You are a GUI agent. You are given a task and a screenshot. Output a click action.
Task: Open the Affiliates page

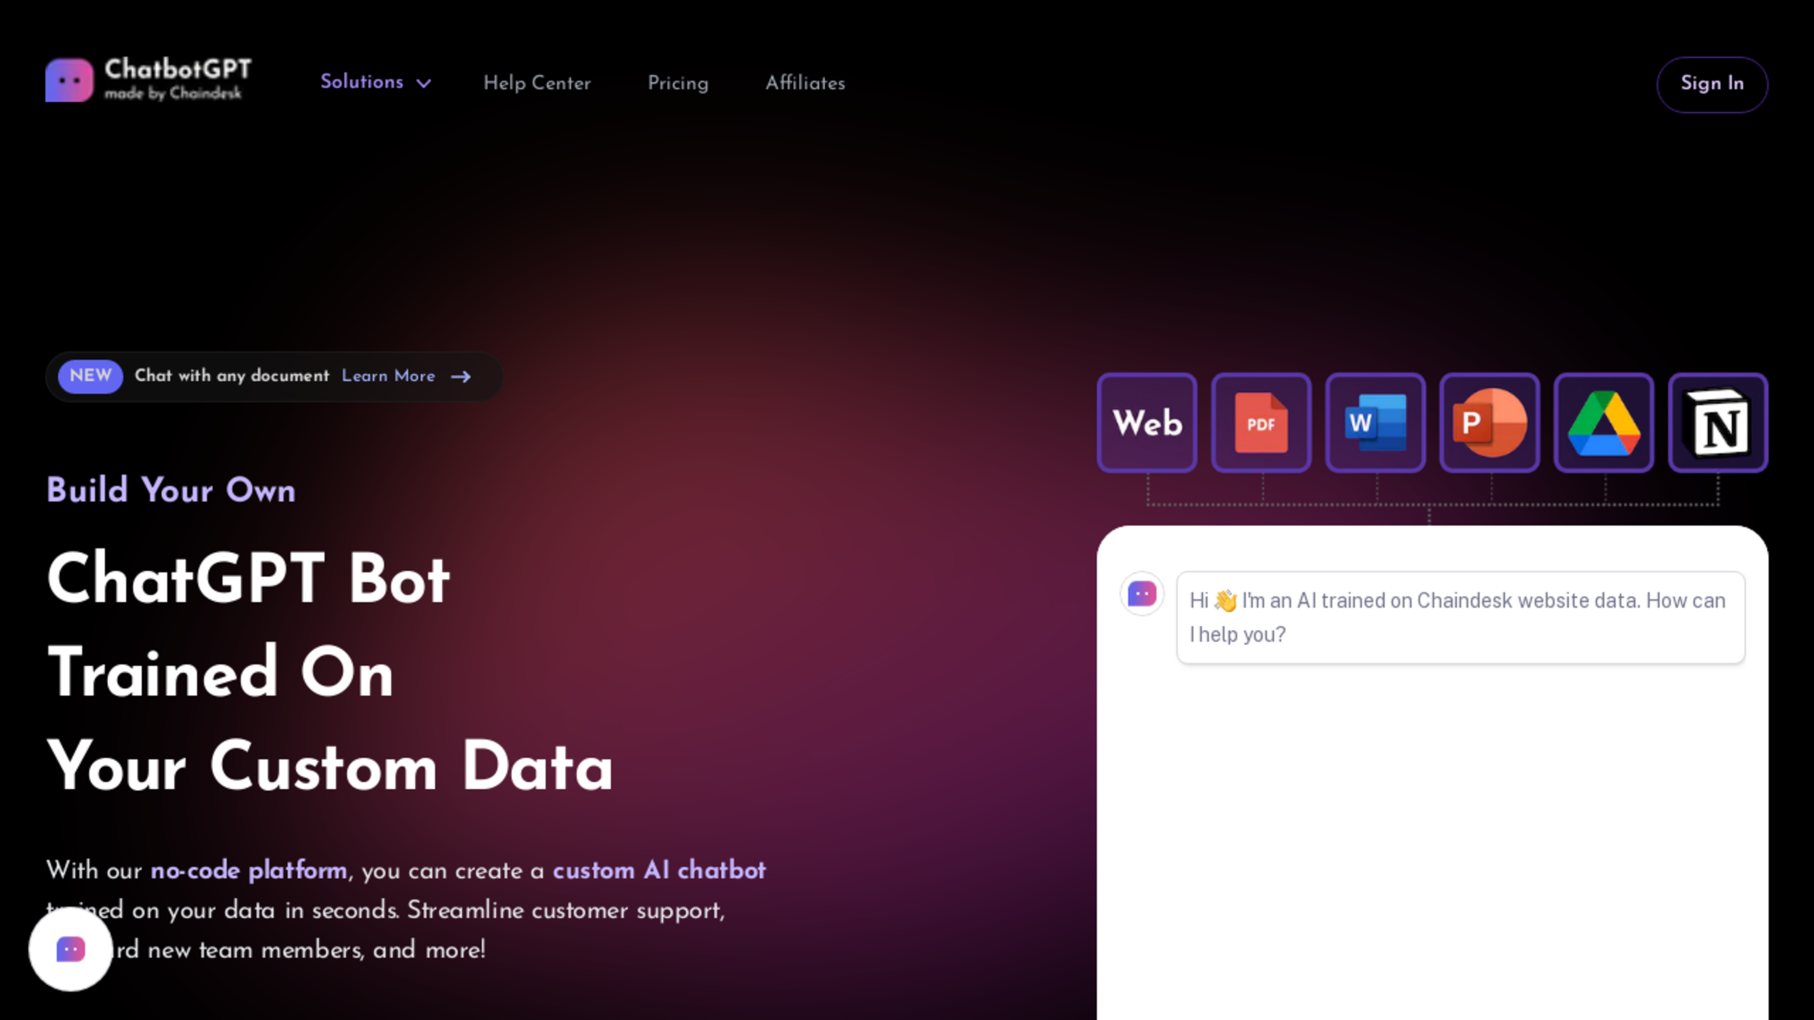tap(805, 83)
